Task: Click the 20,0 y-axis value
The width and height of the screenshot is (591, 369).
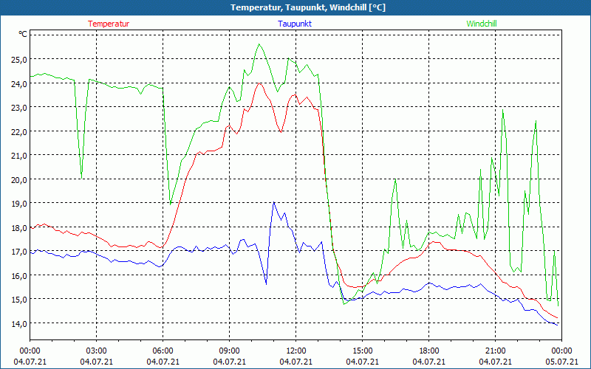Action: tap(20, 179)
